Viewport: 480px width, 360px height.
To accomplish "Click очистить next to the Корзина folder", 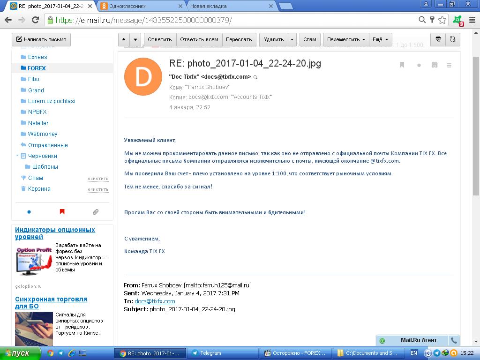I will [x=98, y=189].
